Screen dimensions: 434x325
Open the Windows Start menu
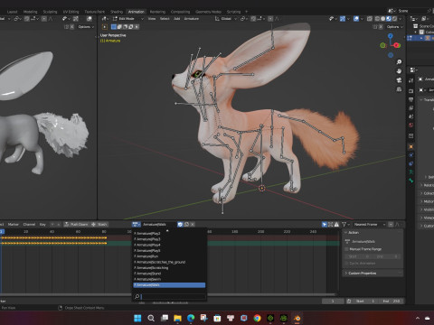(137, 318)
